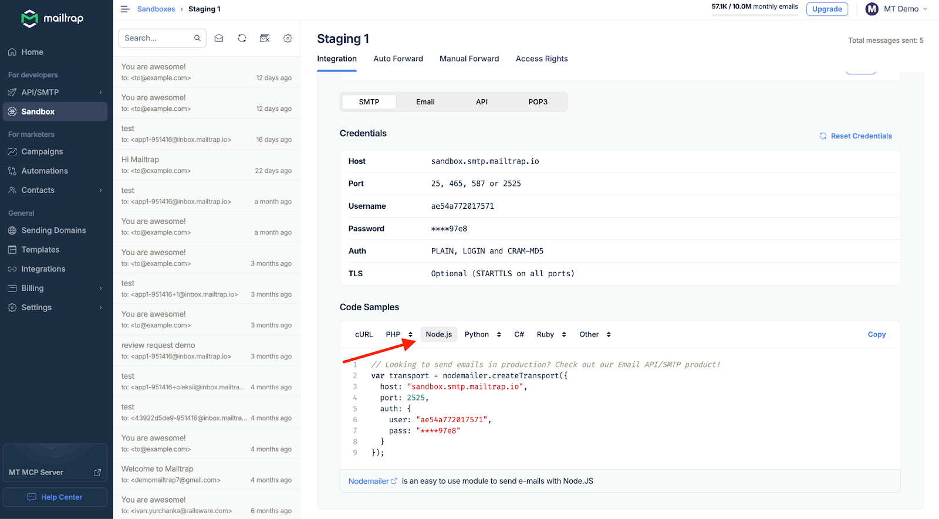Click Nodemailer external link icon

(x=394, y=481)
